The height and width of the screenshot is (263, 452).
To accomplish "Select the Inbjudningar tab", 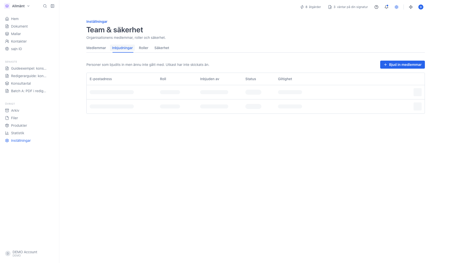I will [122, 48].
